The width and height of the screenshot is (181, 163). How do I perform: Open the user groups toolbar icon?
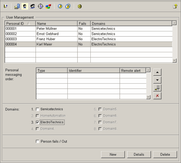[x=33, y=6]
